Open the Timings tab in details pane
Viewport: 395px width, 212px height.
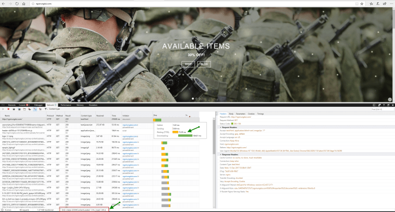click(260, 114)
